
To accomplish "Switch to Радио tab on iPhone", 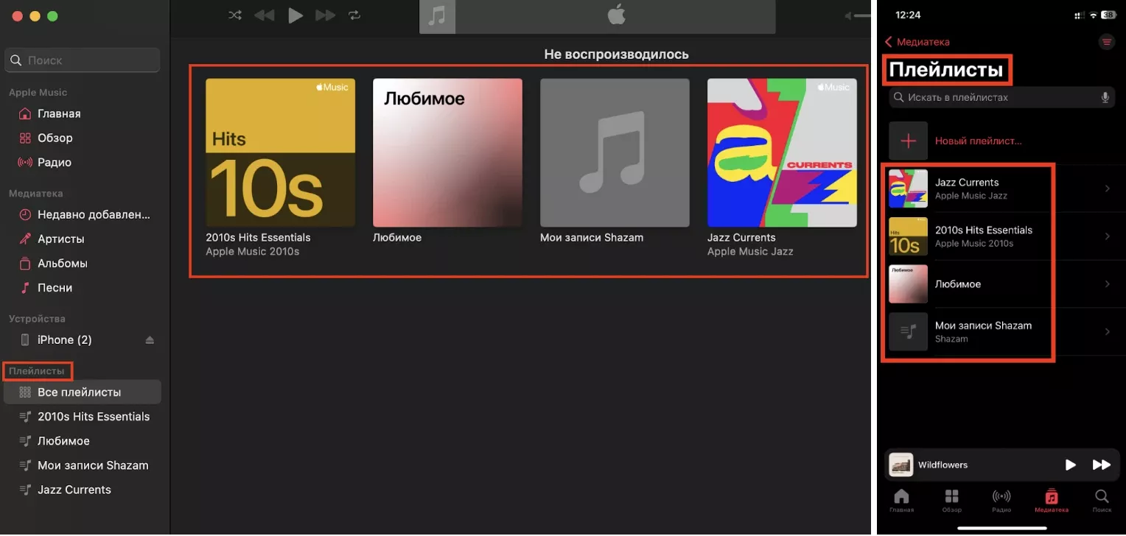I will (1001, 501).
